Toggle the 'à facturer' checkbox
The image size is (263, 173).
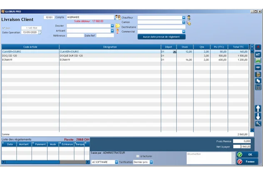(138, 156)
